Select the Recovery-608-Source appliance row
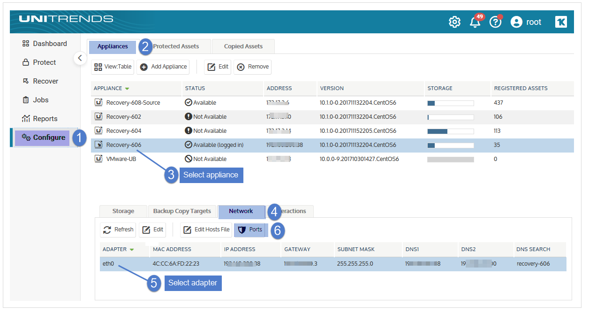 332,103
